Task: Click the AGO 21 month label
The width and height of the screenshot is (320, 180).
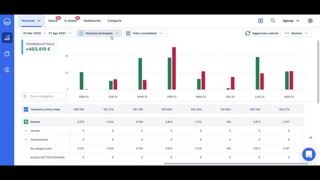Action: [x=289, y=97]
